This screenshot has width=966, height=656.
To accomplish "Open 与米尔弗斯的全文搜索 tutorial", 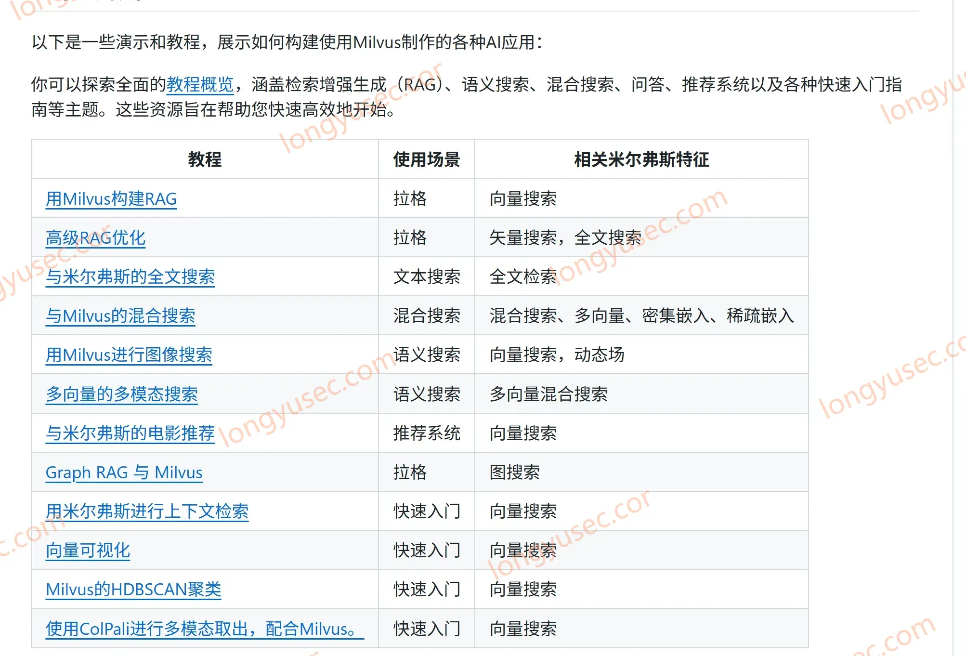I will (130, 276).
